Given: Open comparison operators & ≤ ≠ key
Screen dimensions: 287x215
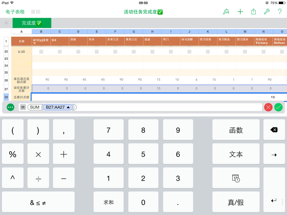Looking at the screenshot, I should click(38, 202).
